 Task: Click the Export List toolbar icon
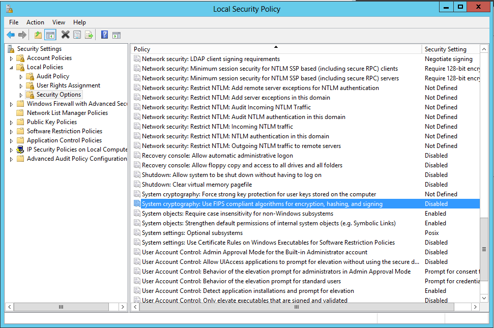pyautogui.click(x=89, y=35)
